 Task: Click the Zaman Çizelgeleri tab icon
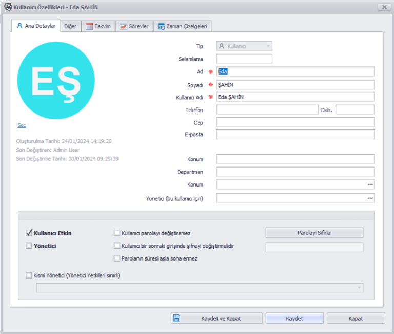[x=161, y=26]
